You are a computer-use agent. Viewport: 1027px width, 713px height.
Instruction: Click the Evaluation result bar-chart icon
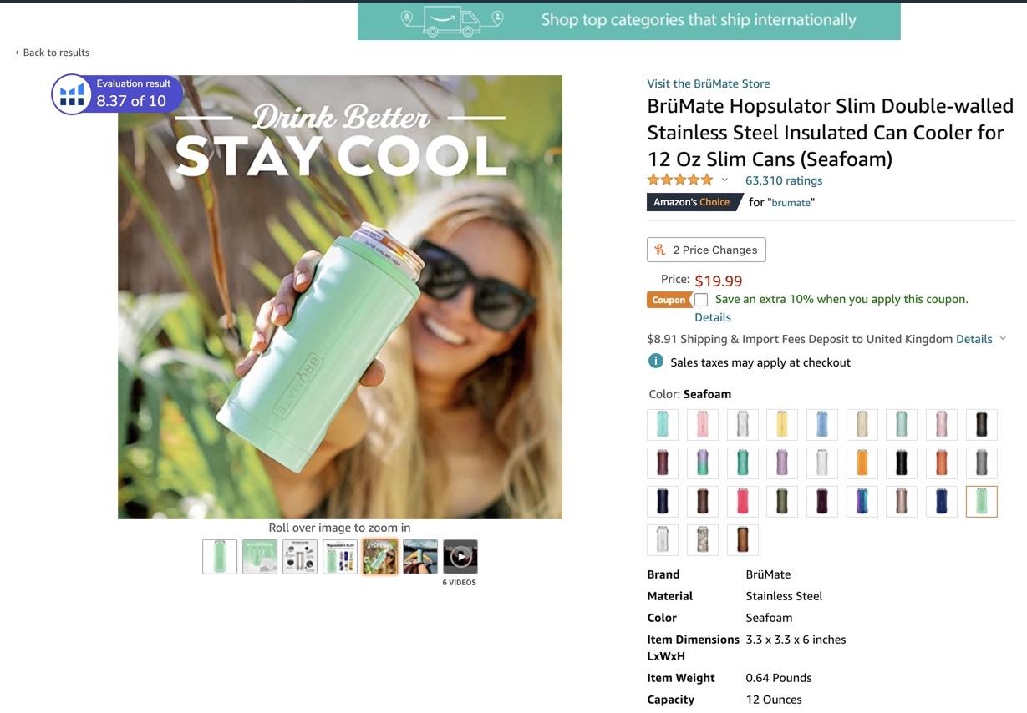[72, 94]
